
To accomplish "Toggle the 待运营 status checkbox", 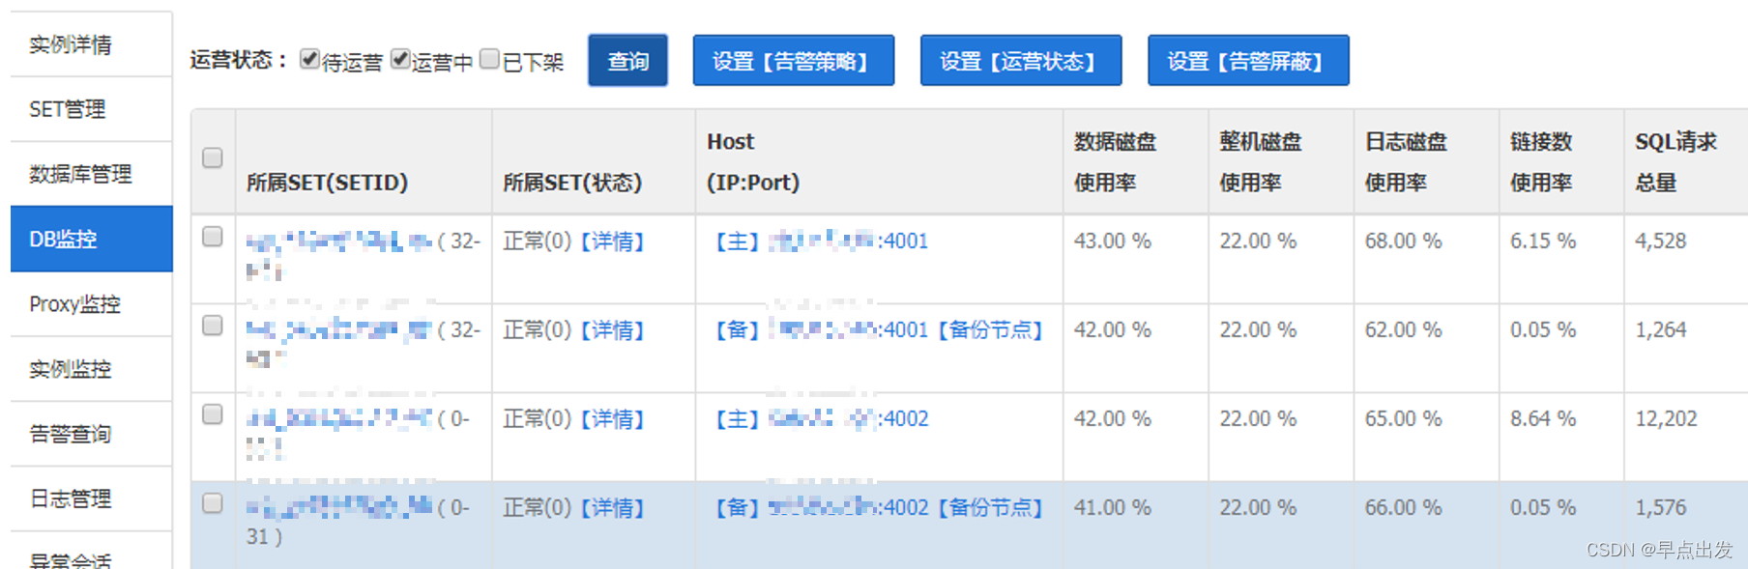I will coord(309,60).
